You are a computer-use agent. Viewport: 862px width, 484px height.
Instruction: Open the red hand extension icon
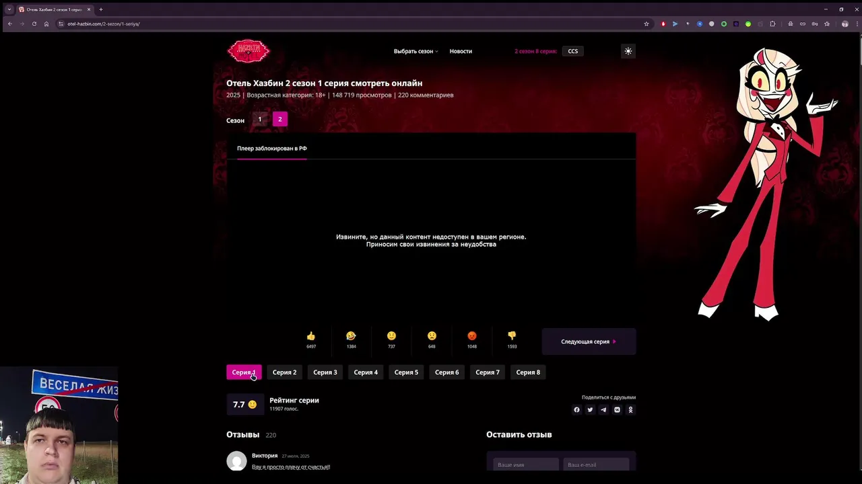click(663, 24)
